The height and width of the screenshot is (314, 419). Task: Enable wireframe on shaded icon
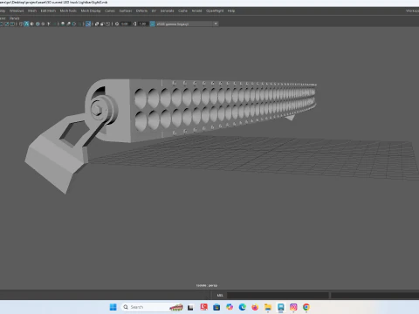click(x=38, y=24)
